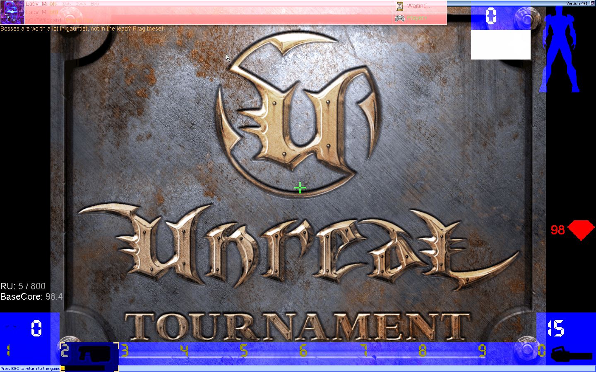Select weapon slot 9

click(482, 351)
